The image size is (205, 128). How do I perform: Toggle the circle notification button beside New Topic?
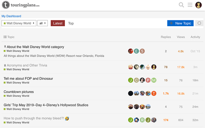199,23
